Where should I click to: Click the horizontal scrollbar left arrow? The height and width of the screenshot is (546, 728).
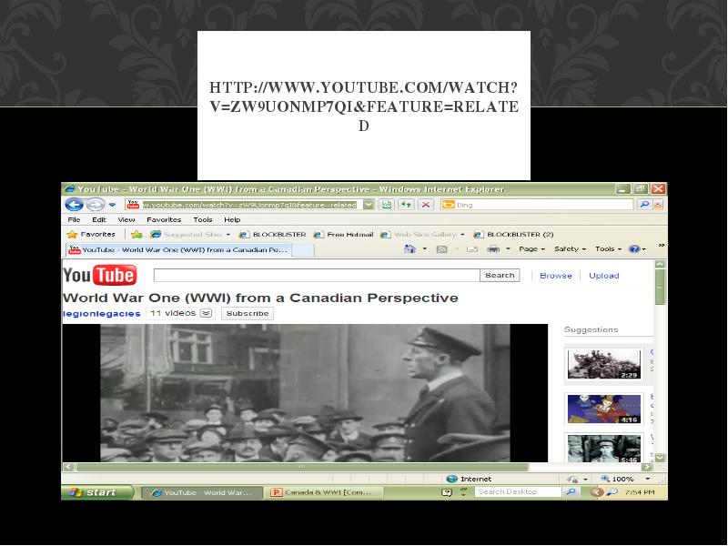(x=69, y=467)
